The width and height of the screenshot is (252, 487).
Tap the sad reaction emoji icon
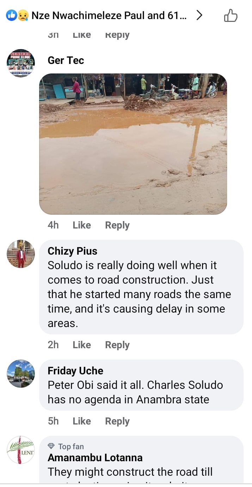click(x=22, y=16)
